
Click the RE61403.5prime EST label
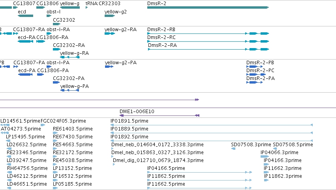[x=73, y=129]
